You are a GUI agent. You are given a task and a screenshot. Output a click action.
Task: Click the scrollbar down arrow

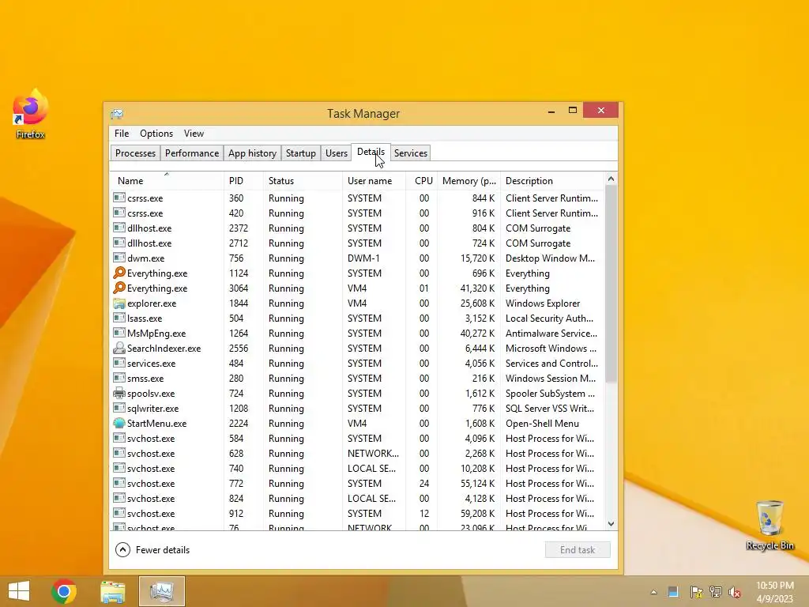click(611, 524)
